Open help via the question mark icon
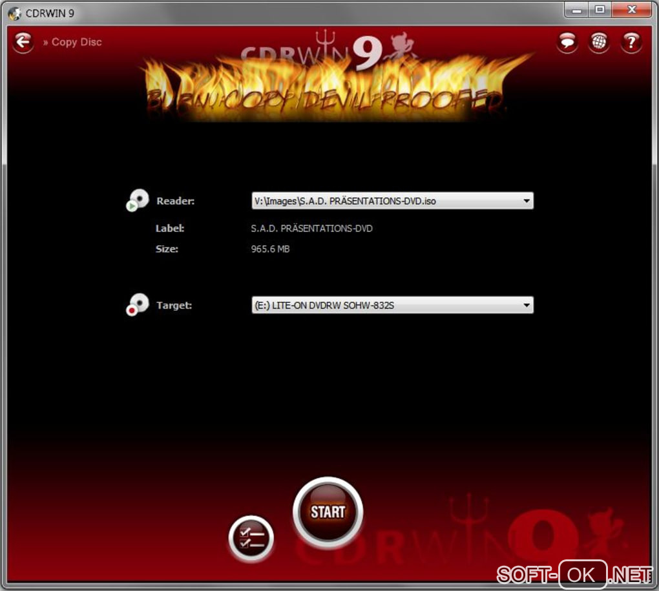This screenshot has height=591, width=659. coord(631,42)
